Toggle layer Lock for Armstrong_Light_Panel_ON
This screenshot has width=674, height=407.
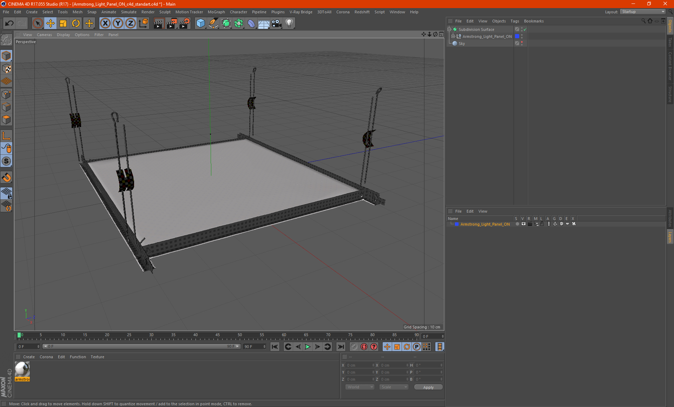pyautogui.click(x=542, y=224)
